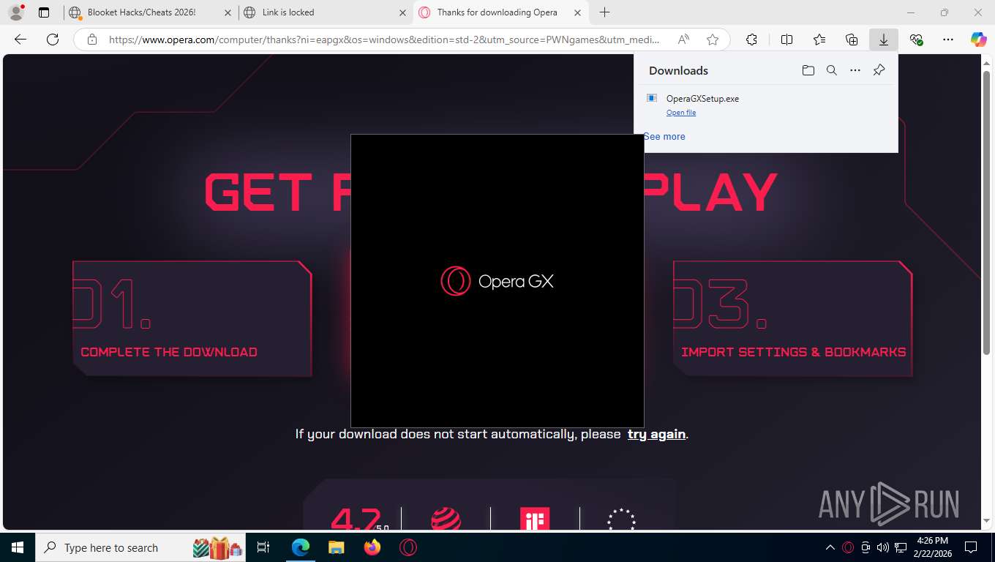Launch Firefox from taskbar
Image resolution: width=995 pixels, height=562 pixels.
point(372,547)
